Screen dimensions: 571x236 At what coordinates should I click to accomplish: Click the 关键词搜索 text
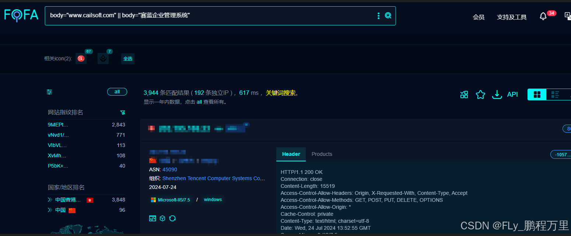pyautogui.click(x=281, y=93)
